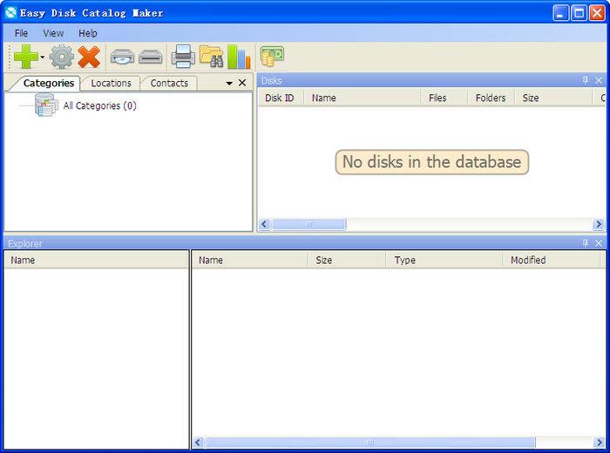Close the Explorer panel
This screenshot has width=610, height=453.
(599, 243)
